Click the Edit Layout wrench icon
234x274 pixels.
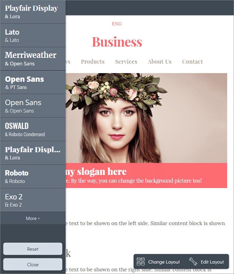(x=193, y=261)
